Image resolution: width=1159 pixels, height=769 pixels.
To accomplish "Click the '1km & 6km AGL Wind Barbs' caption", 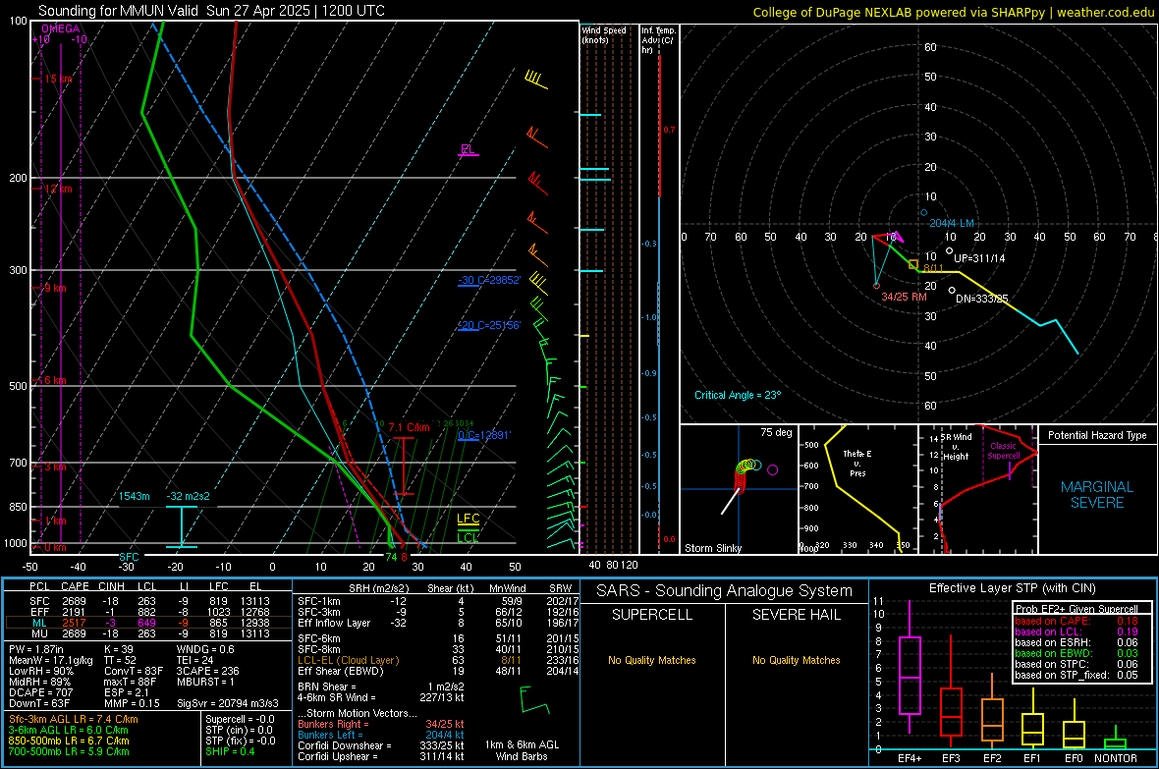I will [522, 750].
